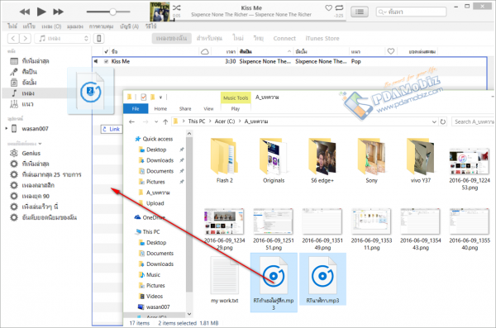Screen dimensions: 496x328
Task: Select the highlighted My Music tab in iTunes
Action: 171,39
